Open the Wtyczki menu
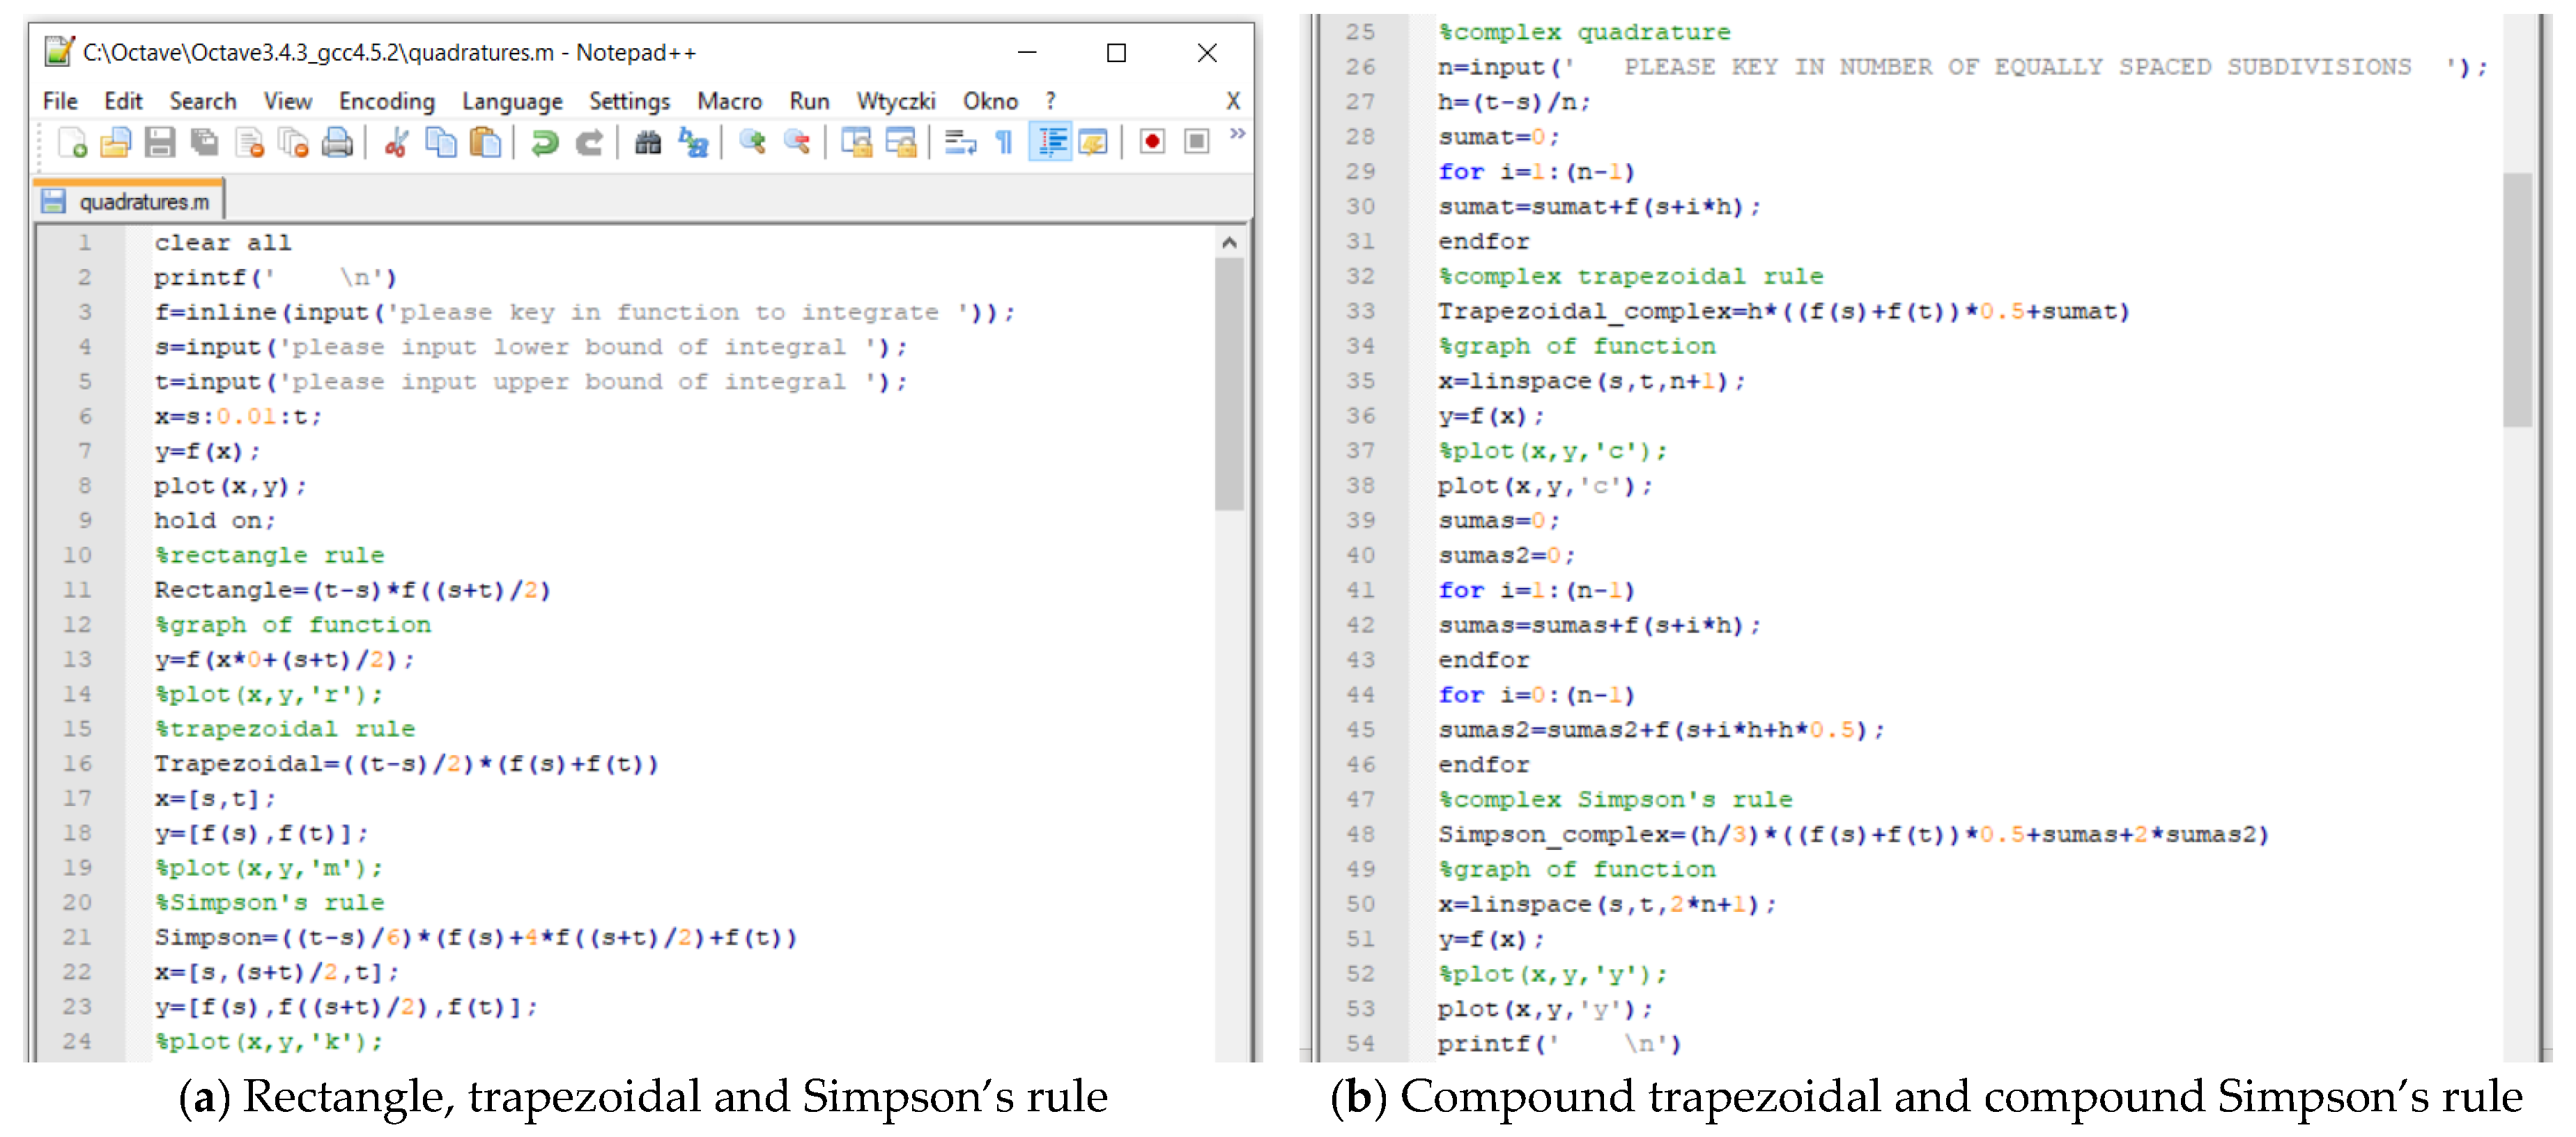Screen dimensions: 2576x1137 895,101
